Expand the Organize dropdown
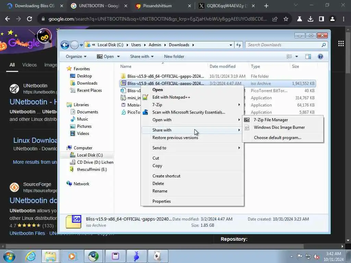Image resolution: width=351 pixels, height=263 pixels. click(x=76, y=57)
